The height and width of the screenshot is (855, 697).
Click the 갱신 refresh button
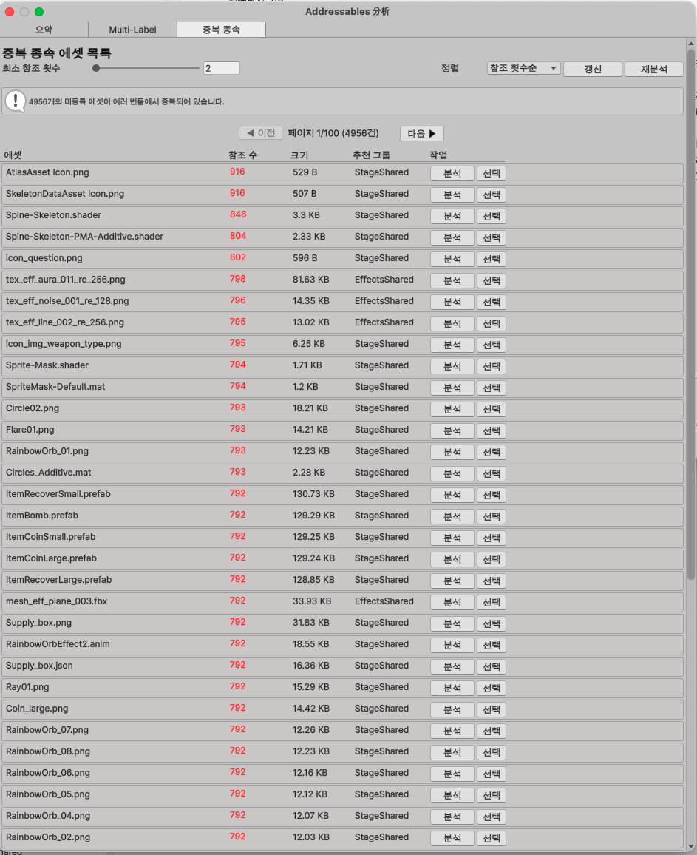coord(592,69)
